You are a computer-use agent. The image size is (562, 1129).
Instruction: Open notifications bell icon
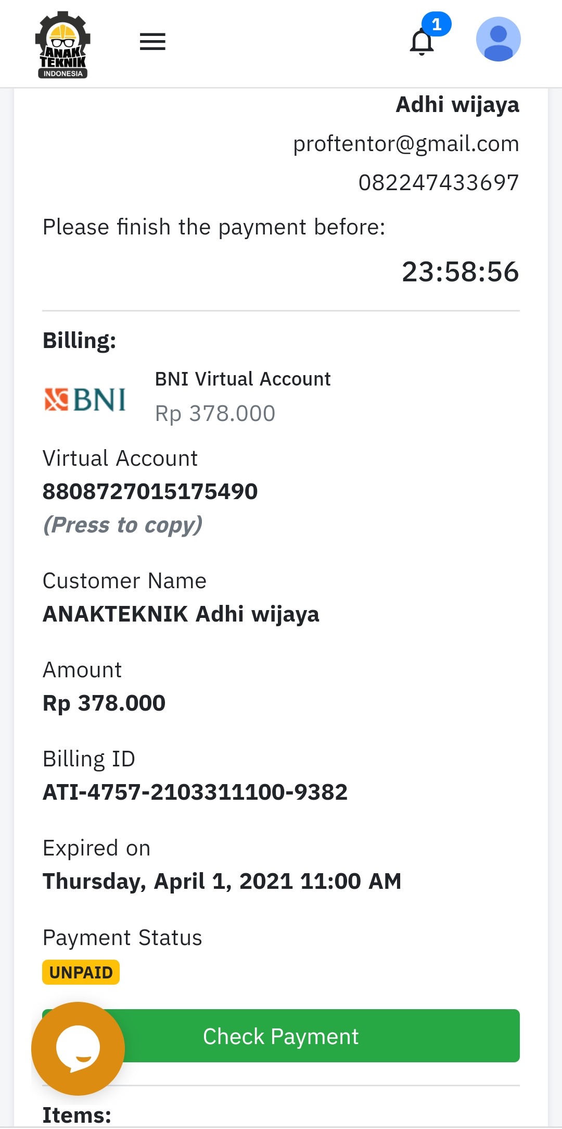click(422, 43)
